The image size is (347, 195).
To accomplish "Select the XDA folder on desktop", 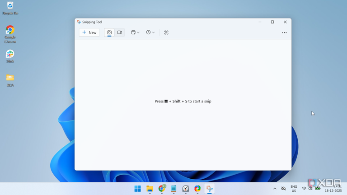I will click(10, 80).
